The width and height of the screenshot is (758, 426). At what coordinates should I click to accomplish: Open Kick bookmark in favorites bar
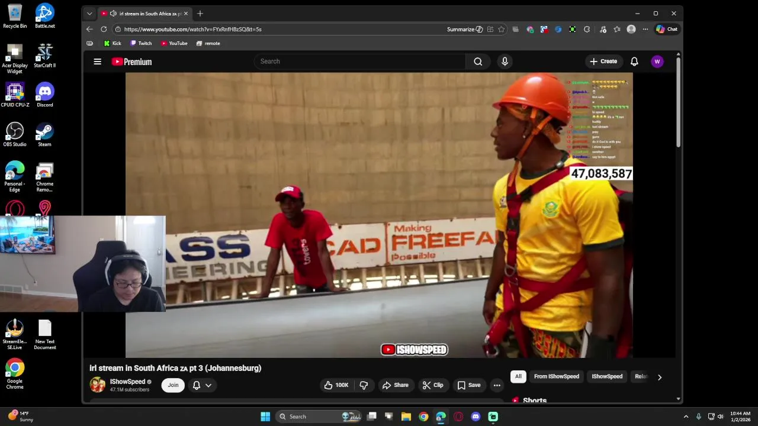tap(112, 43)
